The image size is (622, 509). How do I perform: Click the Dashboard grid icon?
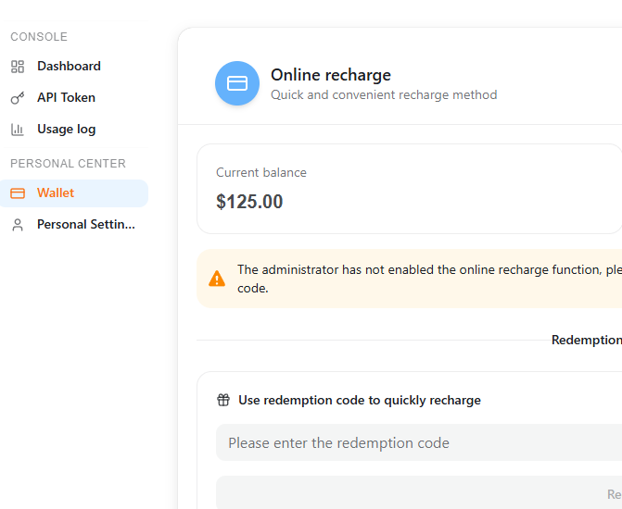click(18, 67)
